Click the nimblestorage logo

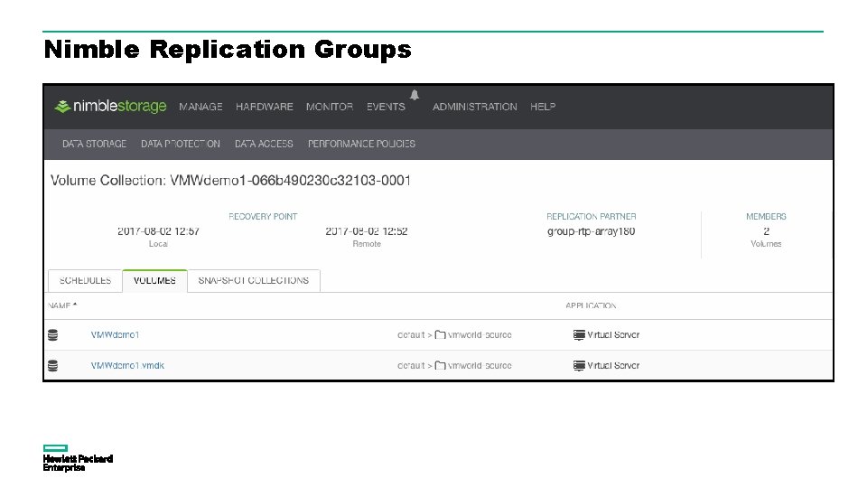110,106
